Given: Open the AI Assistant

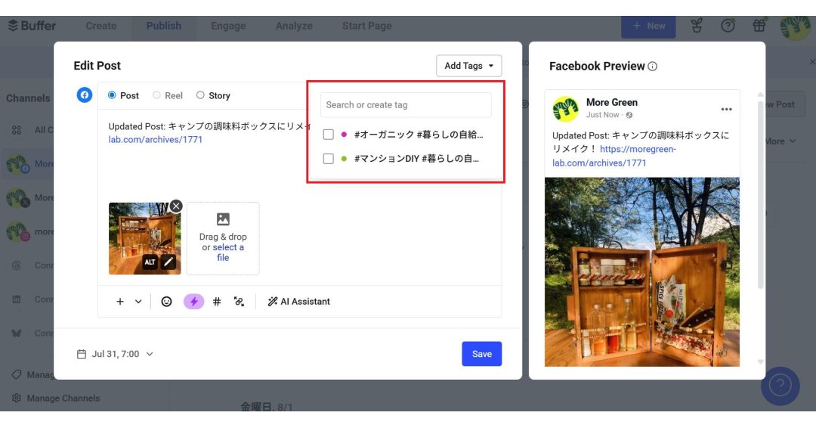Looking at the screenshot, I should tap(298, 302).
